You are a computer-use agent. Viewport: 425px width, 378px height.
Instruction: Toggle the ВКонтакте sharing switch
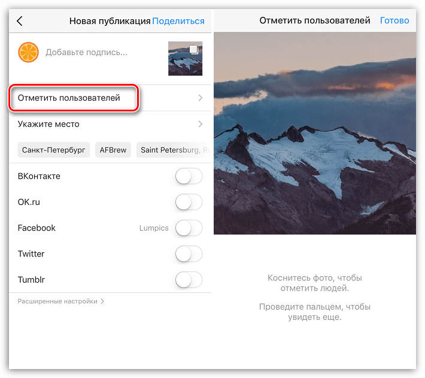tap(189, 176)
